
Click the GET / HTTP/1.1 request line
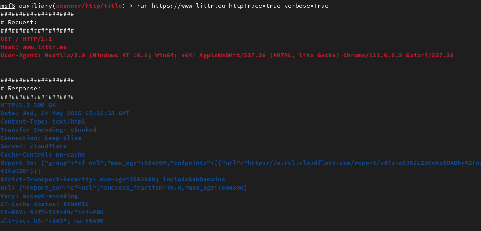click(26, 39)
